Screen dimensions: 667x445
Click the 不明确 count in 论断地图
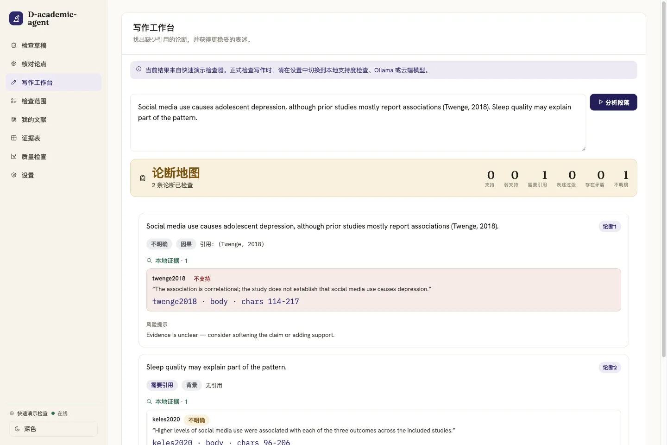(x=622, y=178)
